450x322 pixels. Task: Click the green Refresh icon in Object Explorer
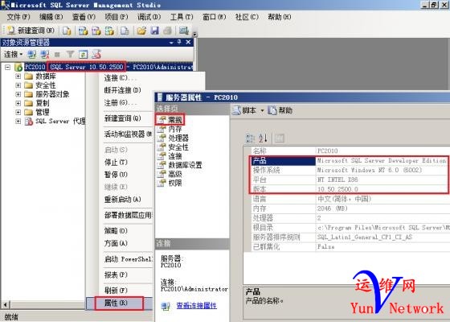[x=84, y=54]
